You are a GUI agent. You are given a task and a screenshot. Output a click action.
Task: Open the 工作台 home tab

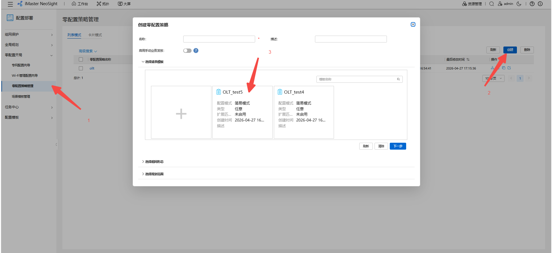(x=80, y=4)
